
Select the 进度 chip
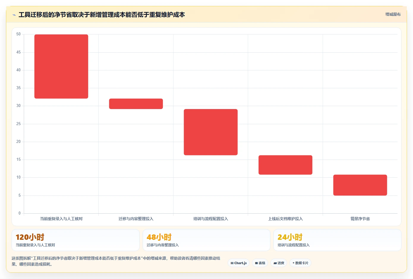coord(279,263)
